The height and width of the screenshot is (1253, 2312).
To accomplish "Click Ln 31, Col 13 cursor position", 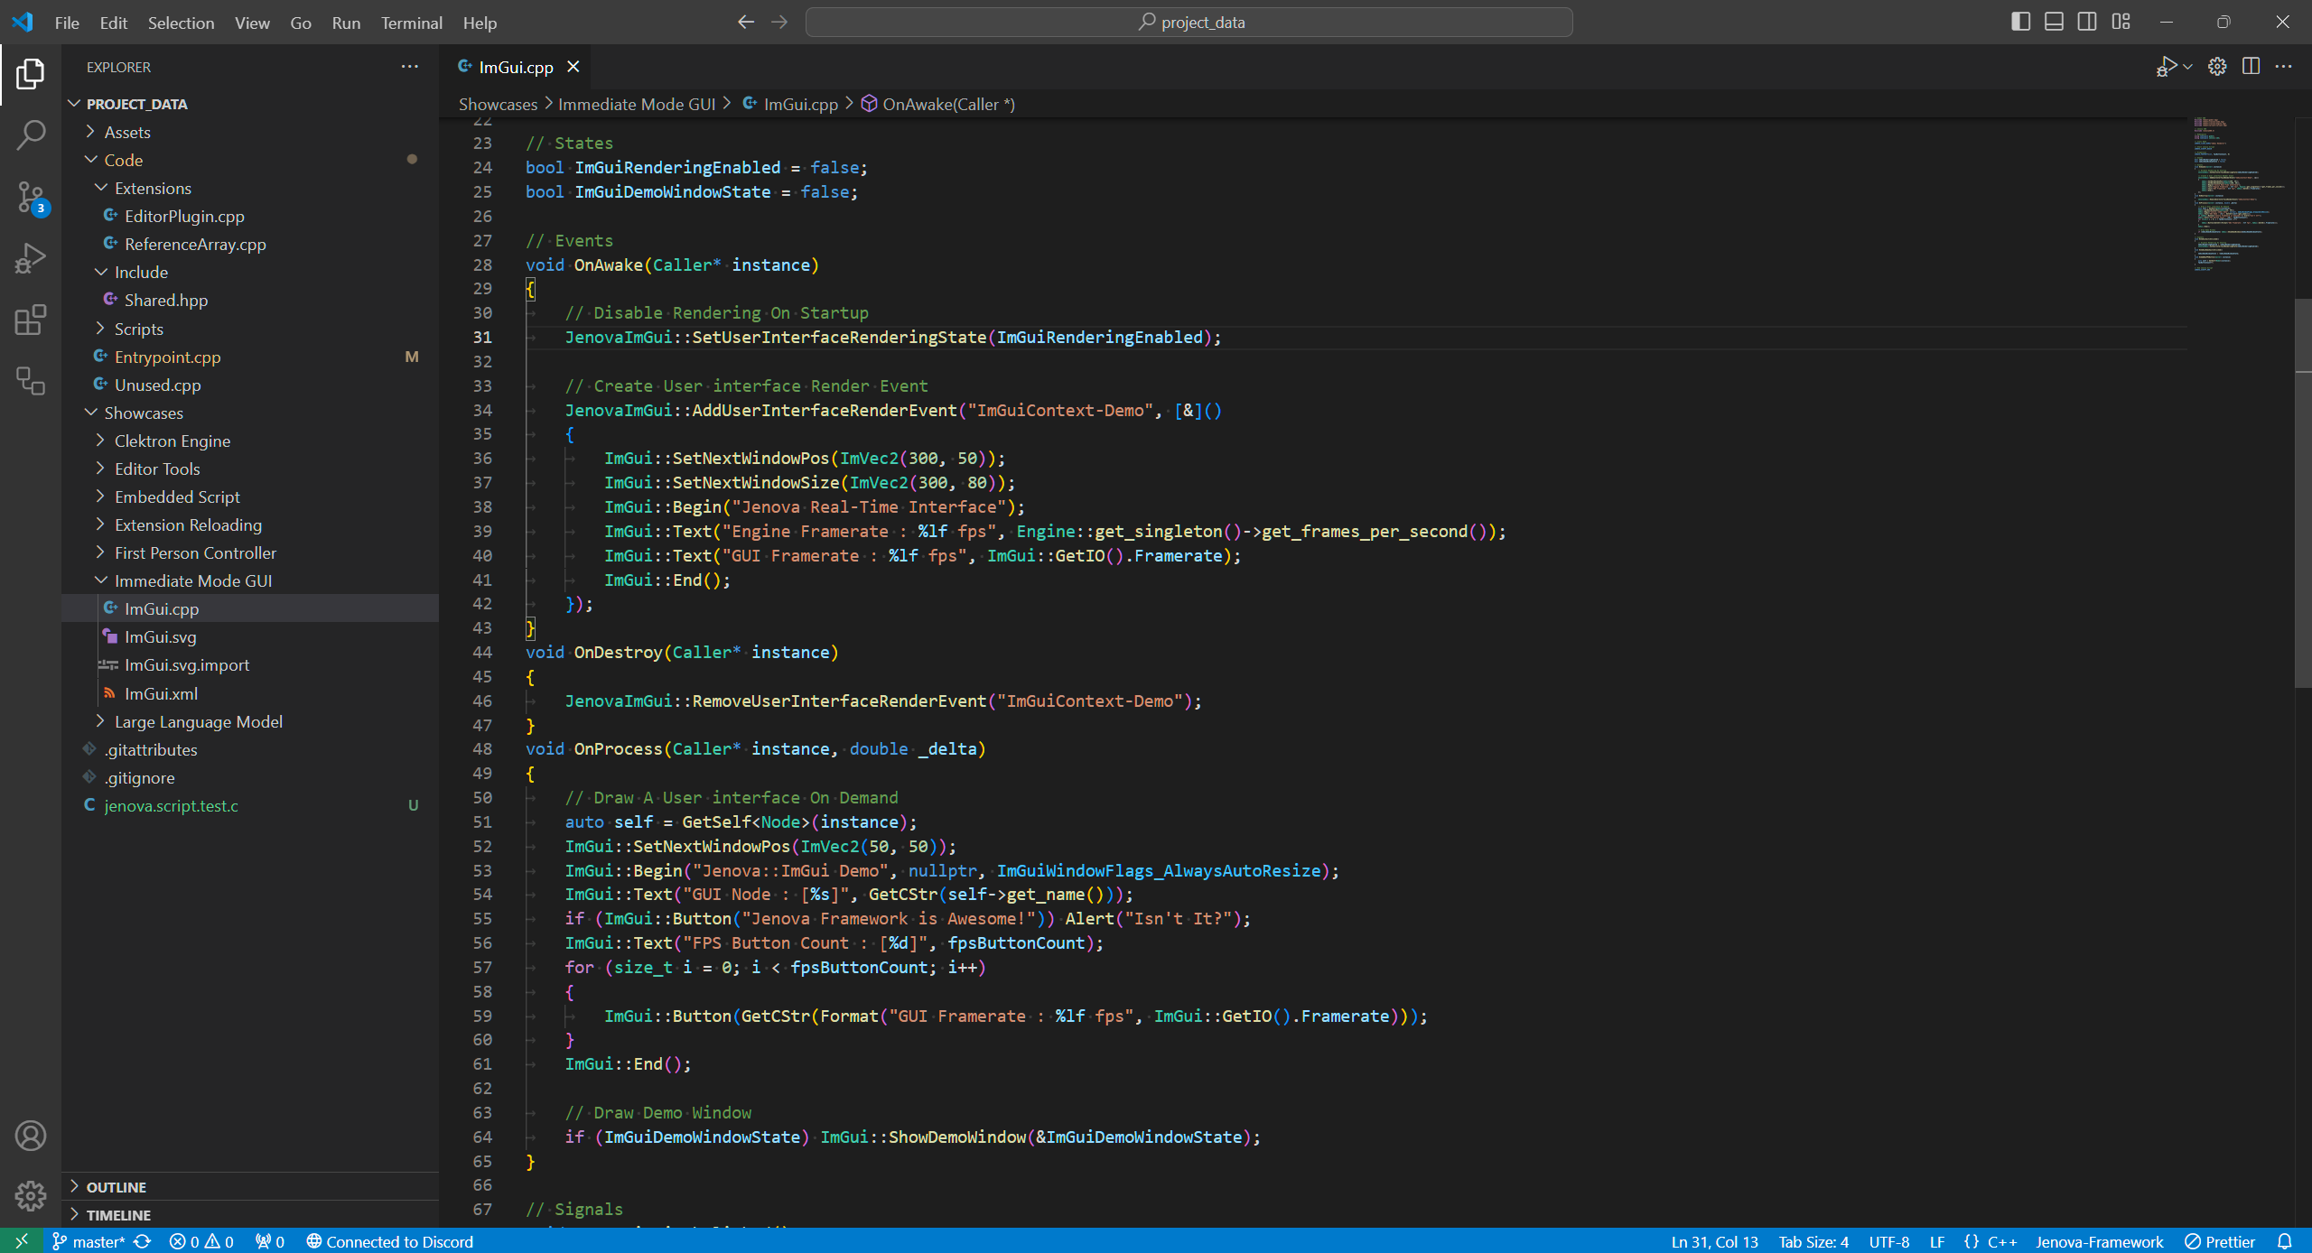I will (1714, 1241).
